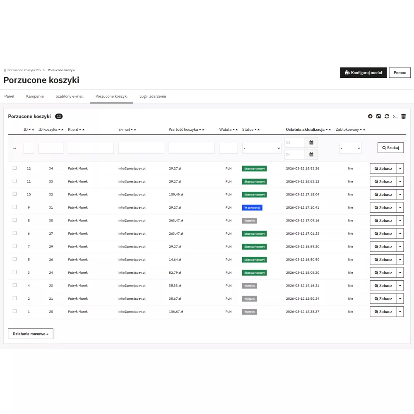The image size is (414, 414).
Task: Sort Klient column descending
Action: [x=80, y=130]
